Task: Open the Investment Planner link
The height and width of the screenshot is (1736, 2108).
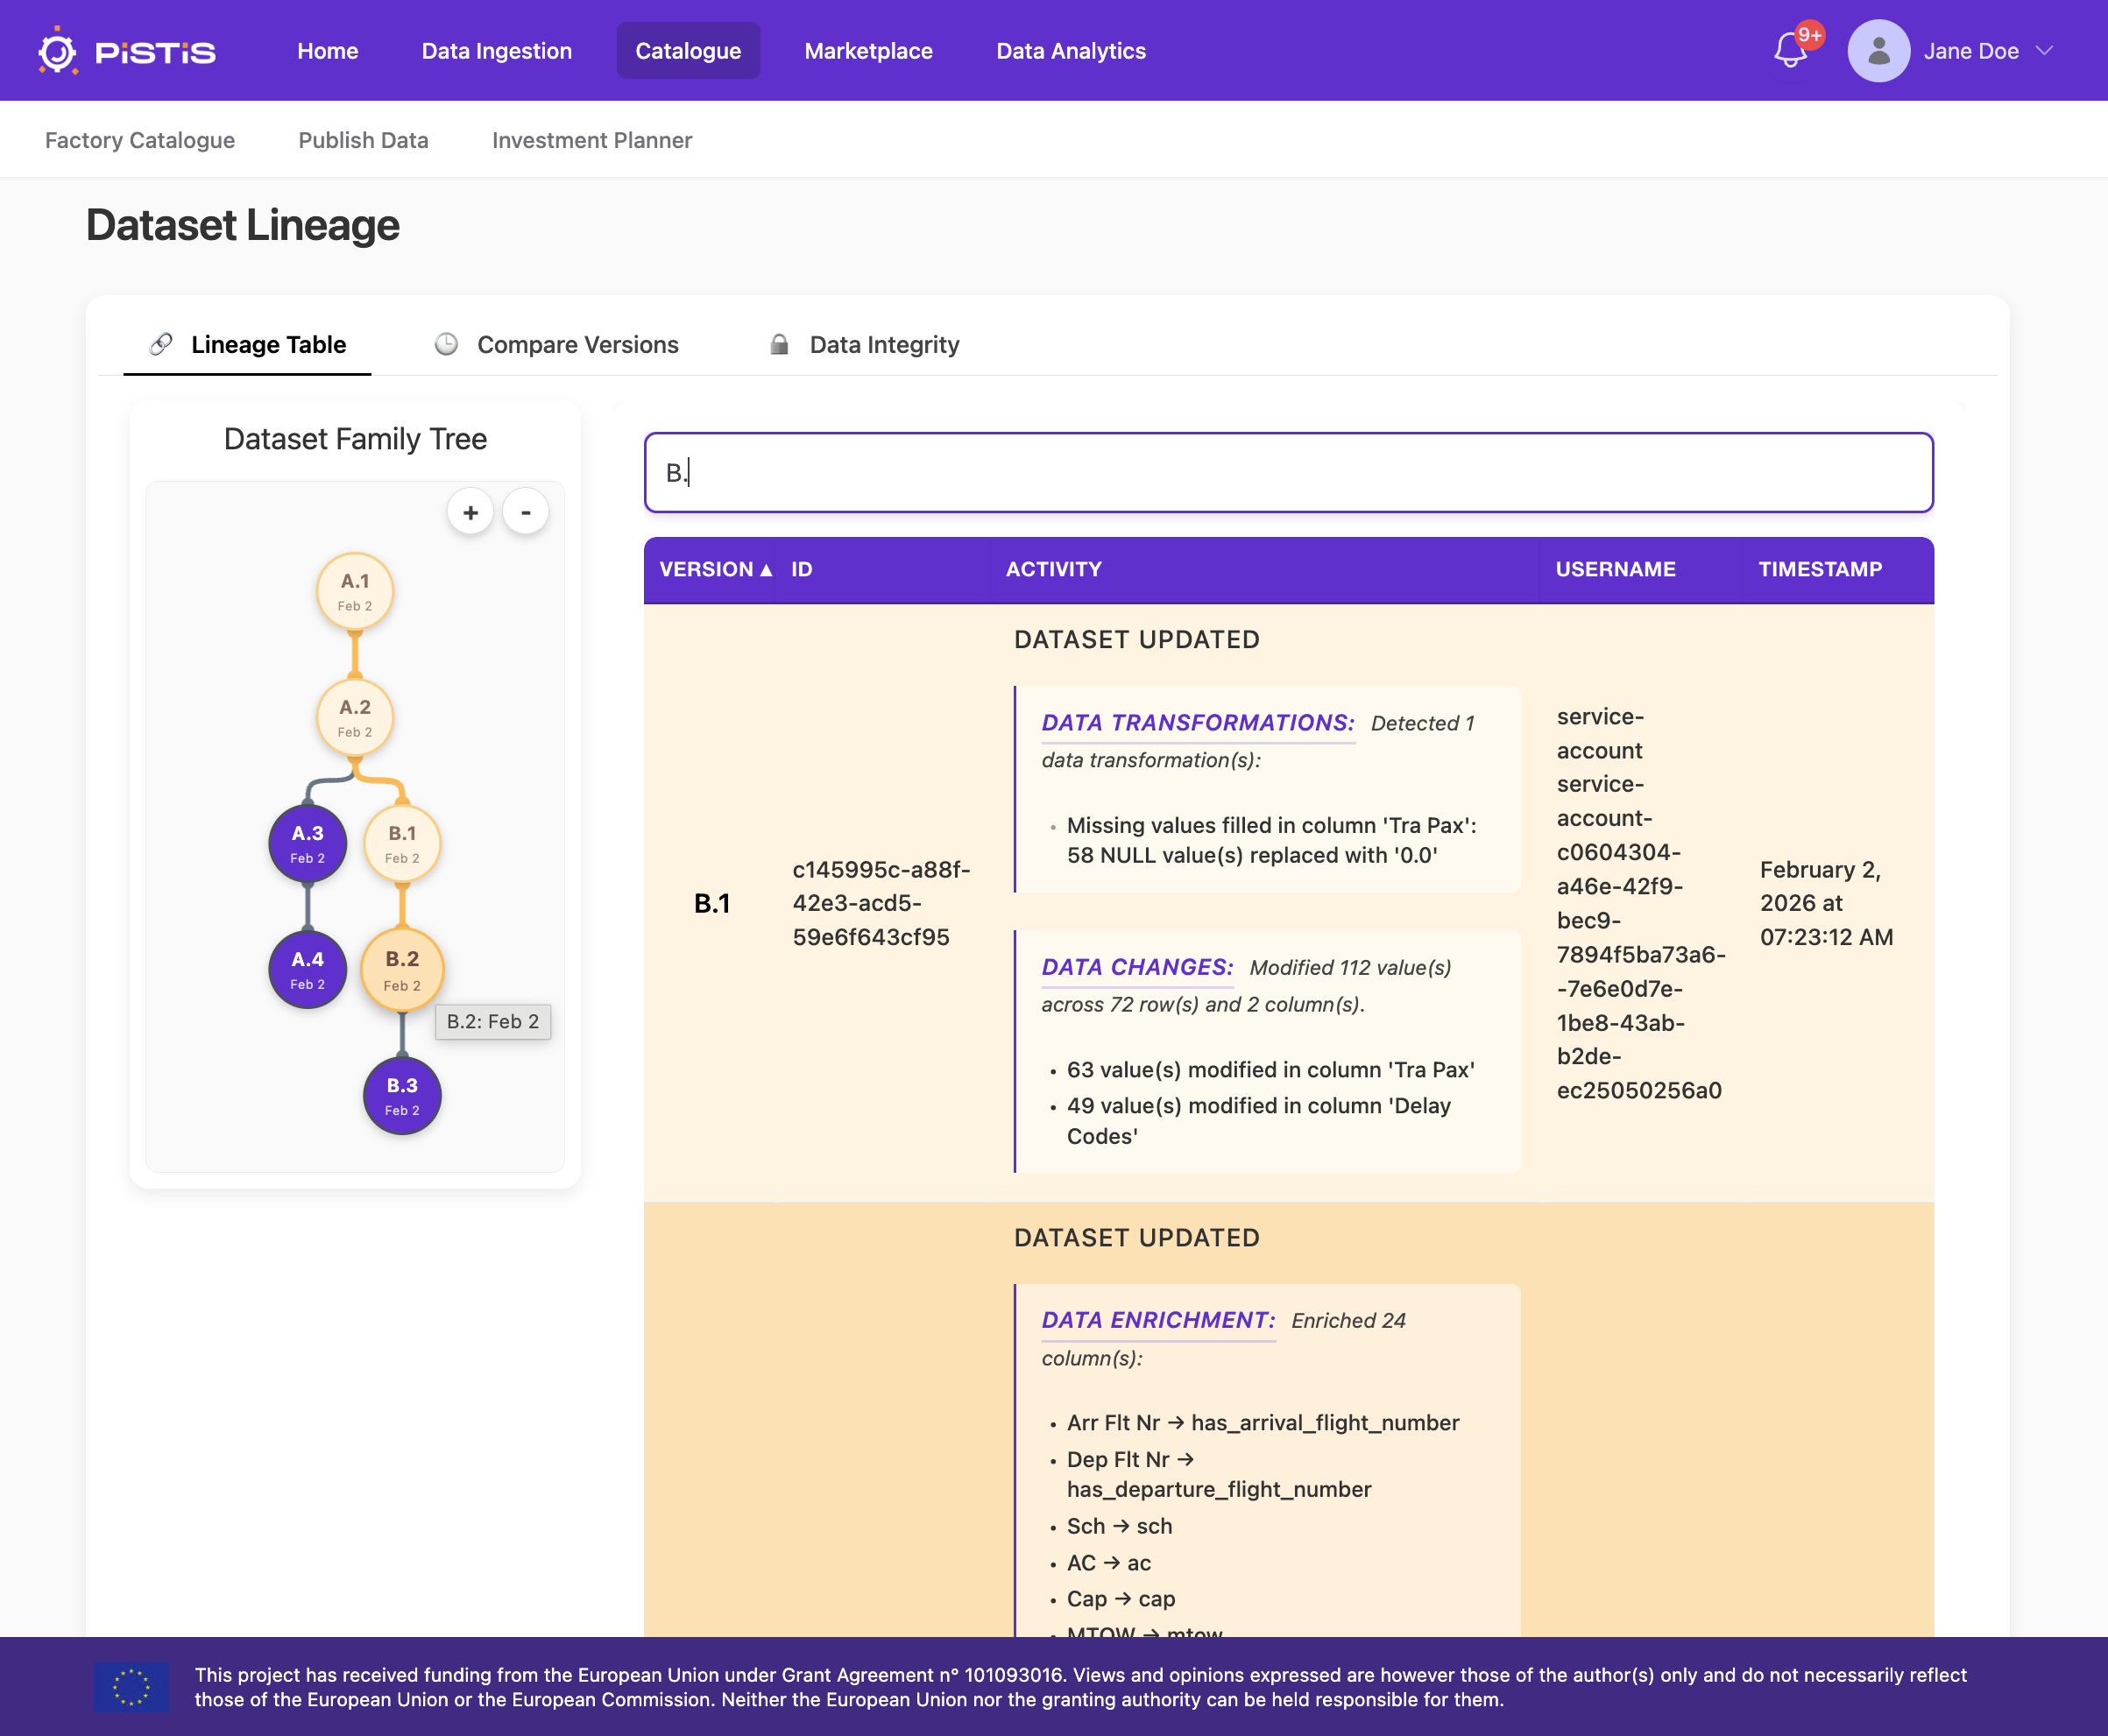Action: pos(591,140)
